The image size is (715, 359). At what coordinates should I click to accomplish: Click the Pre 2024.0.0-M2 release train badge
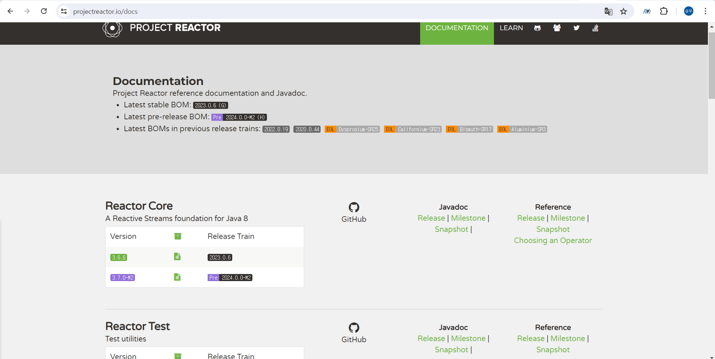230,278
